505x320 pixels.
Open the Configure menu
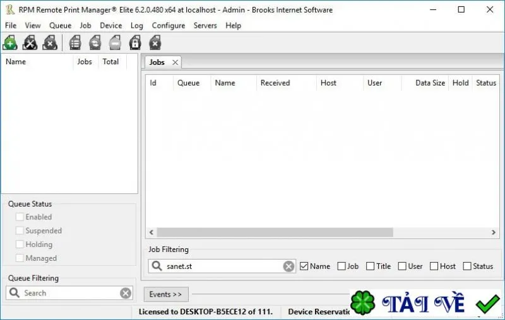click(169, 25)
